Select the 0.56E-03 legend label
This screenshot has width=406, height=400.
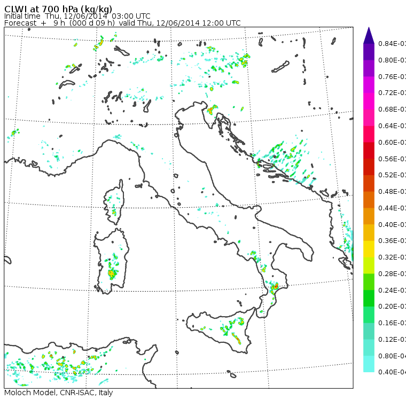pyautogui.click(x=392, y=159)
